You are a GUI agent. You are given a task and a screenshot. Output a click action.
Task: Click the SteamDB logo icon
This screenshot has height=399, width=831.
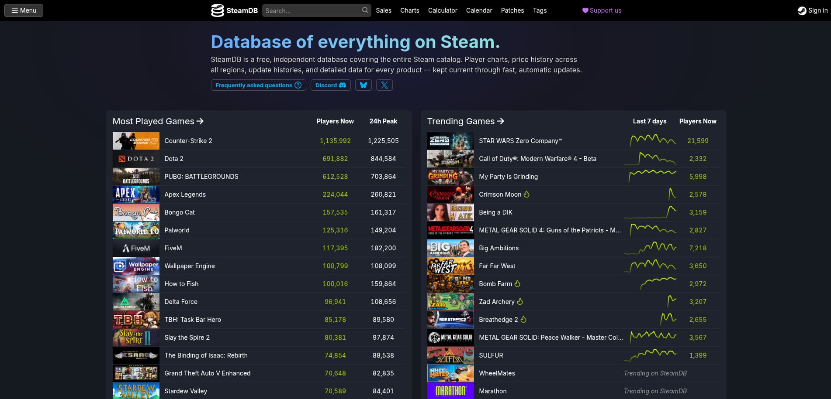tap(217, 10)
